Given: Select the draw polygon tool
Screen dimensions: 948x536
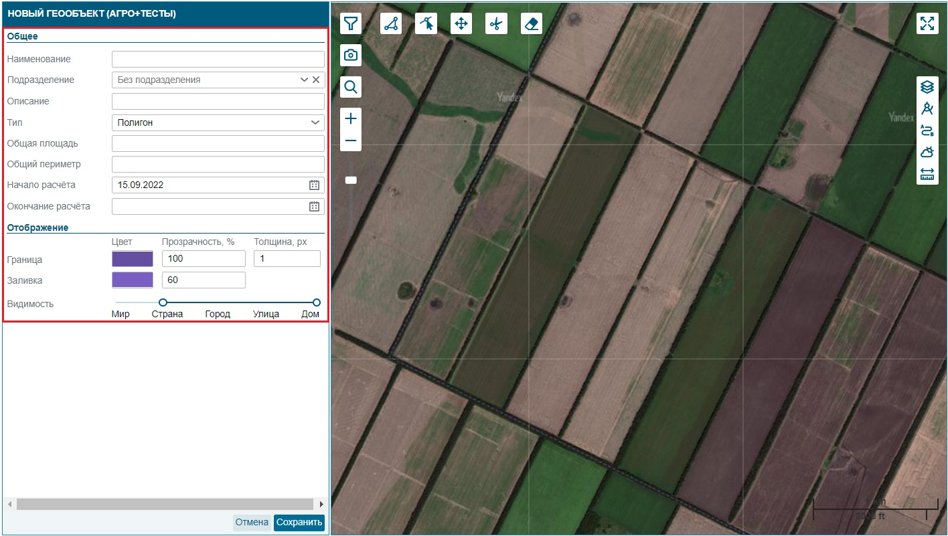Looking at the screenshot, I should pyautogui.click(x=391, y=24).
